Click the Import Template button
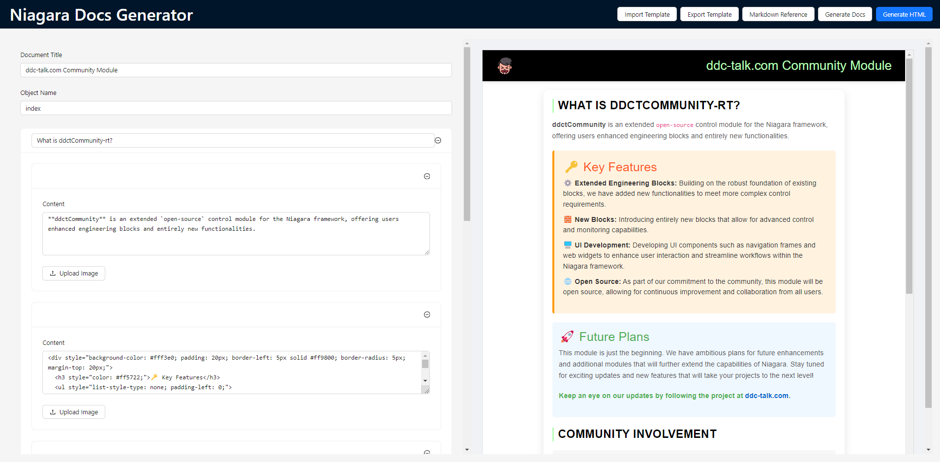The width and height of the screenshot is (940, 462). (647, 14)
